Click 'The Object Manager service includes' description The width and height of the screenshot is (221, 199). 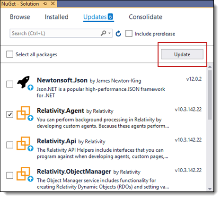pyautogui.click(x=103, y=183)
